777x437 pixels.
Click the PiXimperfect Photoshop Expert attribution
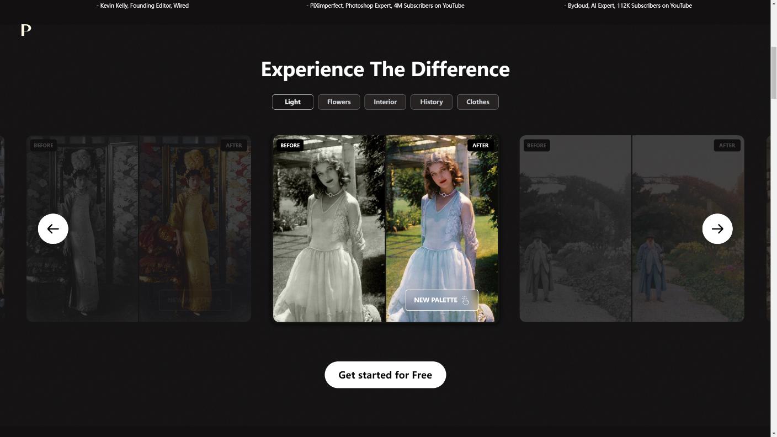point(385,6)
